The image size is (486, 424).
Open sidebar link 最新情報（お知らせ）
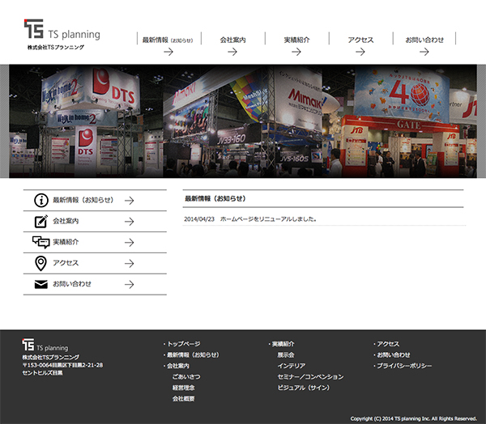[x=83, y=200]
